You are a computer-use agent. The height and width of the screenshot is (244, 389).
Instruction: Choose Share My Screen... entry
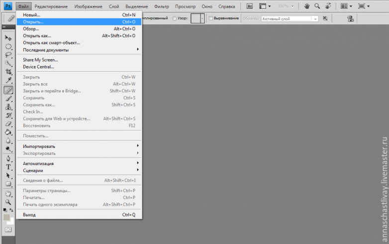[79, 60]
